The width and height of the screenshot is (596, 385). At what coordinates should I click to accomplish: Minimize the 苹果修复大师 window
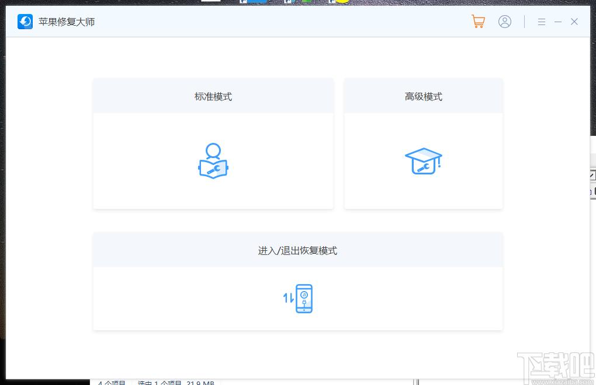(x=558, y=22)
